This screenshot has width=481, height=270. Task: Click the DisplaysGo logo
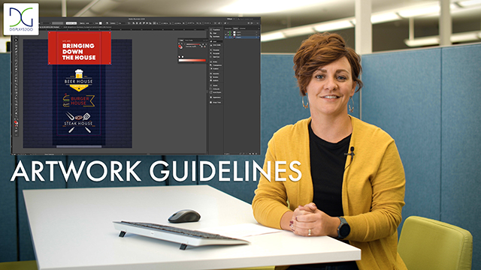(x=21, y=19)
